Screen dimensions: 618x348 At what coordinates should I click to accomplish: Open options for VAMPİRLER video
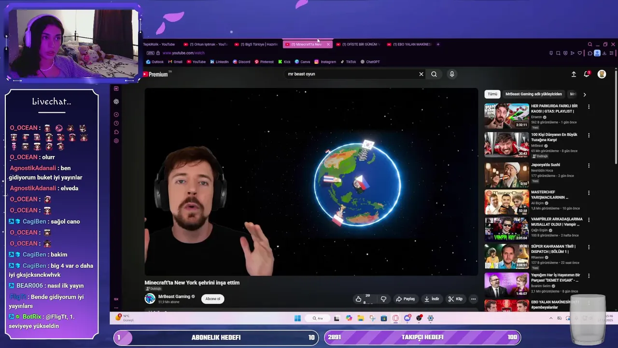click(589, 220)
